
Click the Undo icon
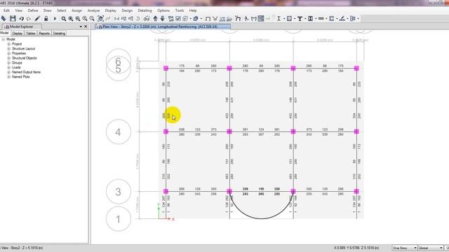click(22, 19)
